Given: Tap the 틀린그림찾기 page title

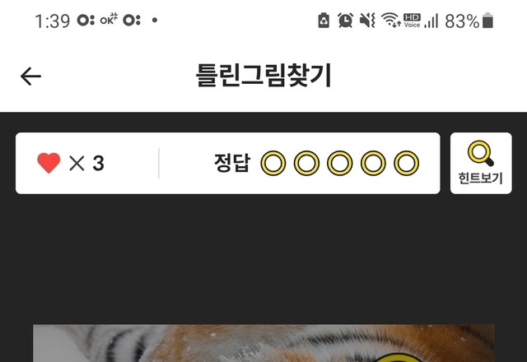Looking at the screenshot, I should 263,76.
